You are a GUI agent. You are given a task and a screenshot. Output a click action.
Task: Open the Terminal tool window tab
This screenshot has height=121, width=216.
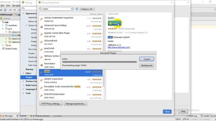pos(22,116)
